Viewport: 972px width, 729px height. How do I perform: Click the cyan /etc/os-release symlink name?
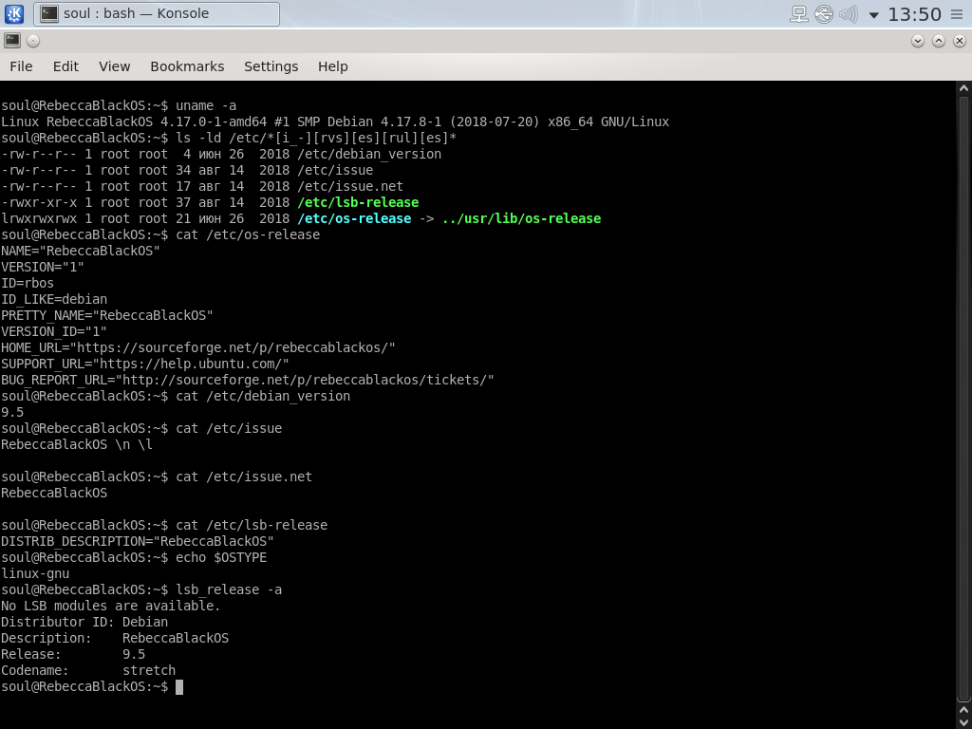[354, 218]
